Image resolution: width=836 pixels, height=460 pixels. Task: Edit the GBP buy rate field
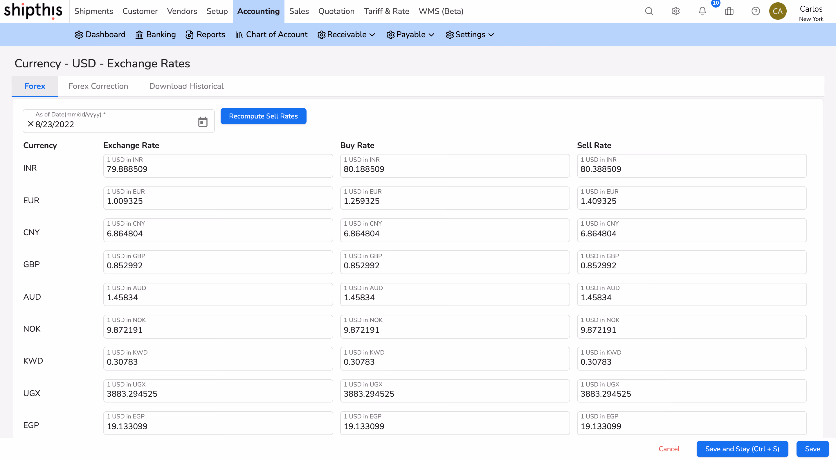tap(455, 262)
